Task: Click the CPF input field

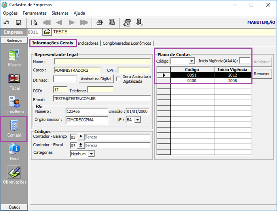Action: tap(134, 70)
